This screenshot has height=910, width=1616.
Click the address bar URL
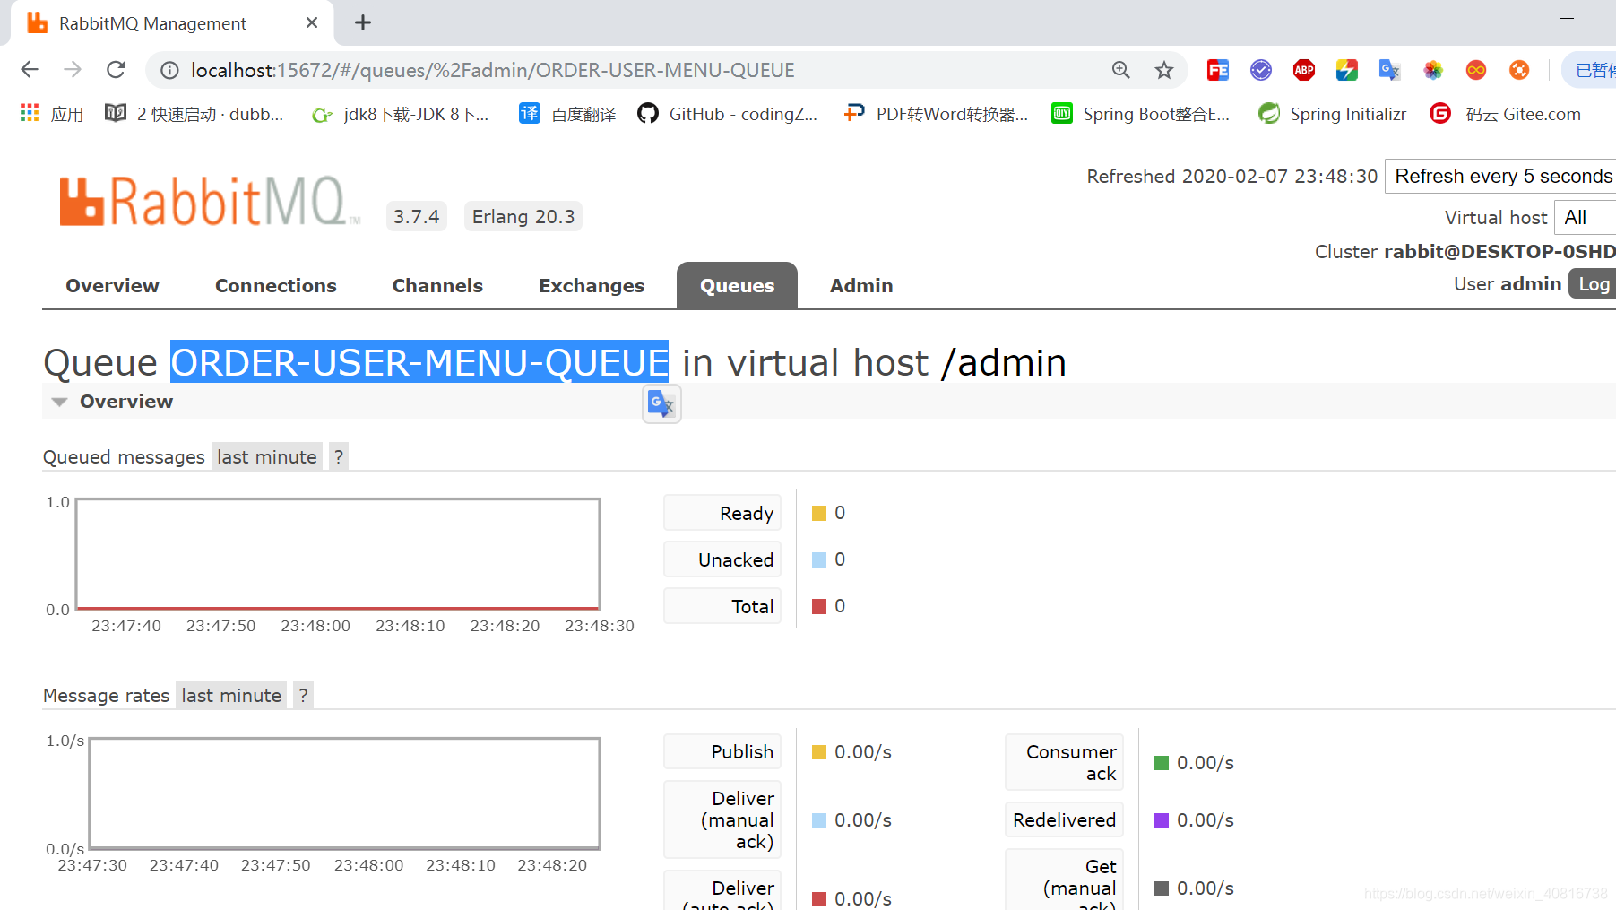(x=493, y=70)
